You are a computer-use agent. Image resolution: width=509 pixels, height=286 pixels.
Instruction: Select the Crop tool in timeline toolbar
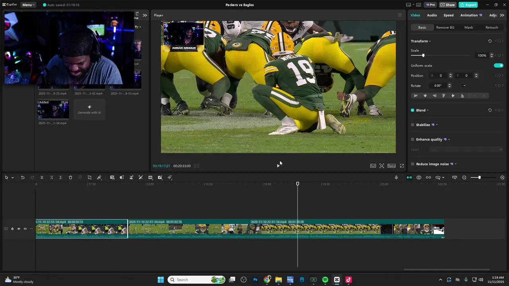[x=89, y=178]
